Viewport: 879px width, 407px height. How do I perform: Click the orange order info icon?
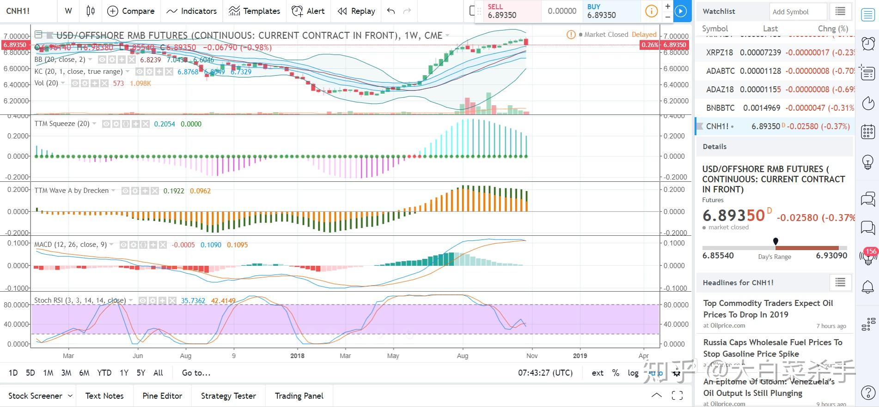(651, 11)
